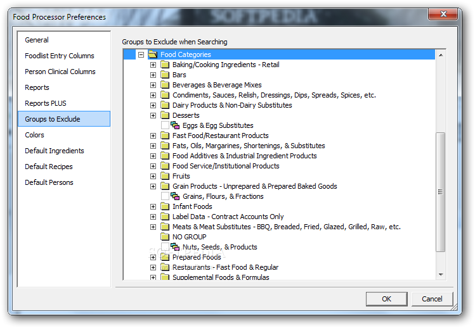Expand the Desserts node
Image resolution: width=475 pixels, height=328 pixels.
(153, 115)
